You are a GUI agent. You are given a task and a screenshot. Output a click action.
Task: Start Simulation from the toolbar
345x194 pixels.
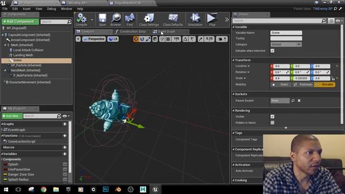pyautogui.click(x=195, y=19)
